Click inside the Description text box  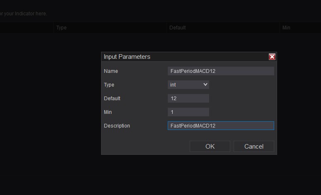[221, 126]
